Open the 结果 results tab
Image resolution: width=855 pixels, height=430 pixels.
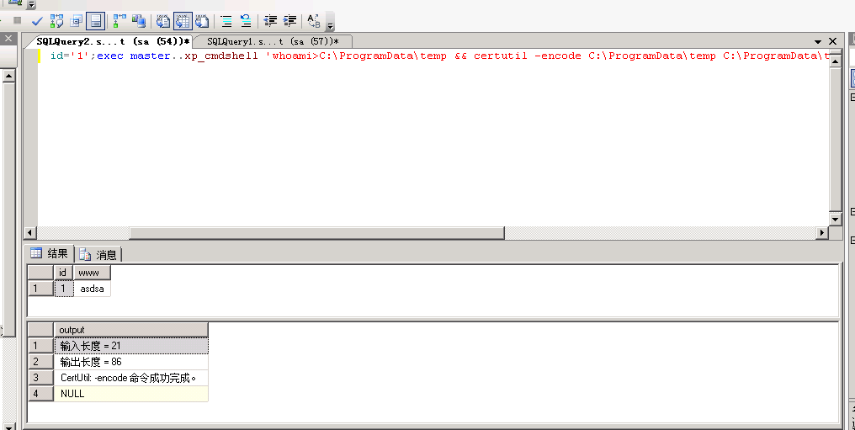point(50,253)
